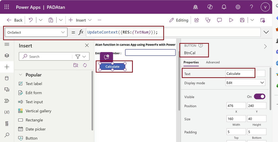Image resolution: width=278 pixels, height=142 pixels.
Task: Click inside the formula bar
Action: 173,32
